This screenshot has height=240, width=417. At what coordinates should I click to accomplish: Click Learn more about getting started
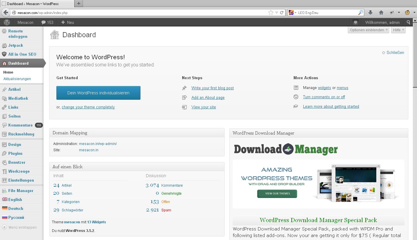click(x=331, y=107)
